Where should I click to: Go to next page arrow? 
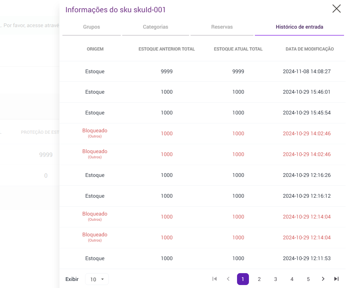[x=323, y=279]
